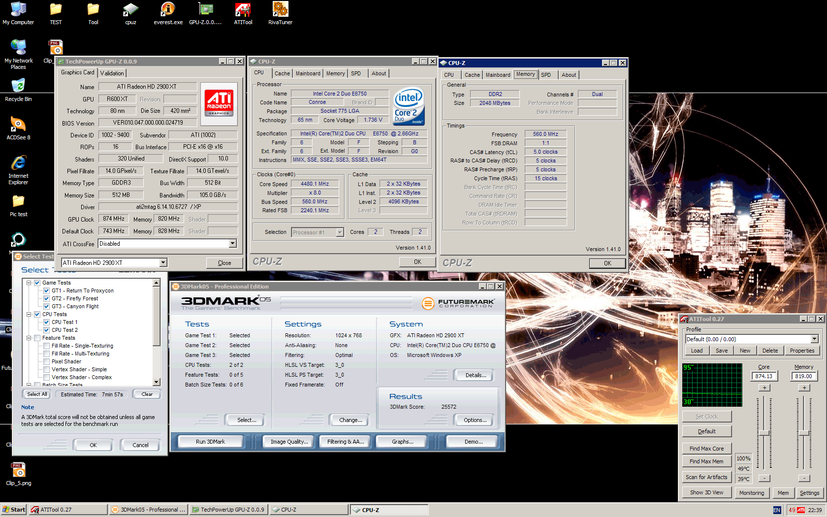Click the Core clock value field 874.13
This screenshot has width=827, height=517.
(764, 376)
